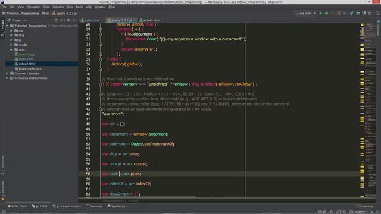Toggle code fold marker on line 29

100,29
